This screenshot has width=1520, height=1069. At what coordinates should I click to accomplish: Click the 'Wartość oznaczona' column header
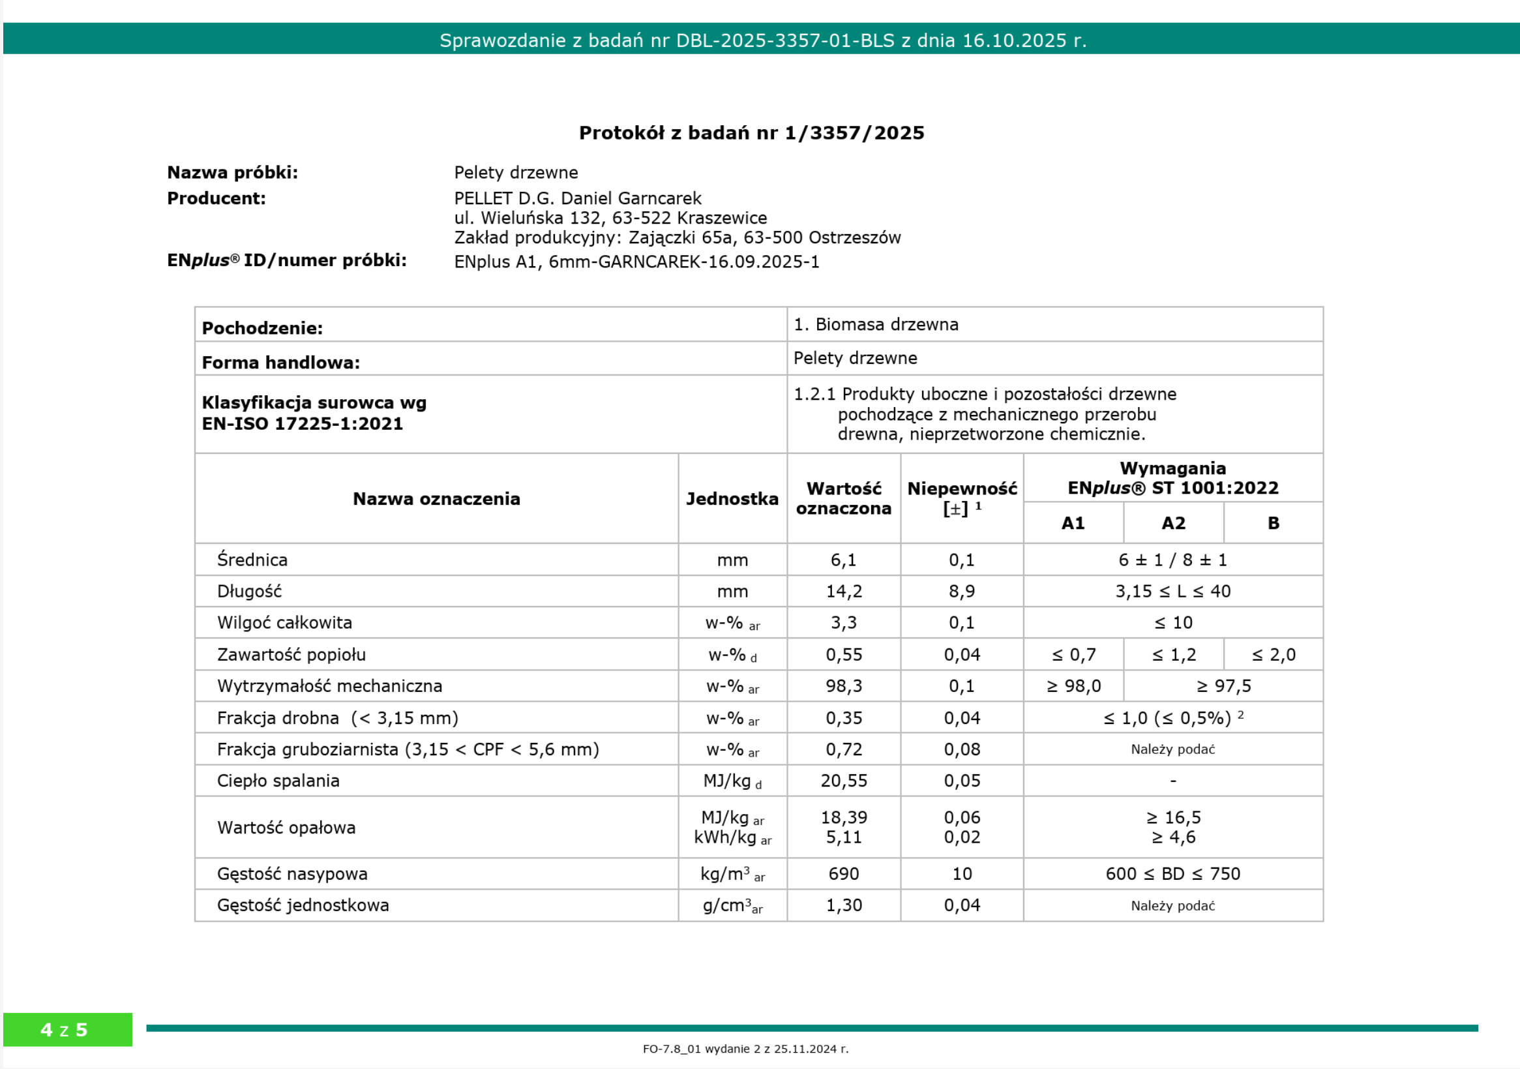[x=843, y=499]
